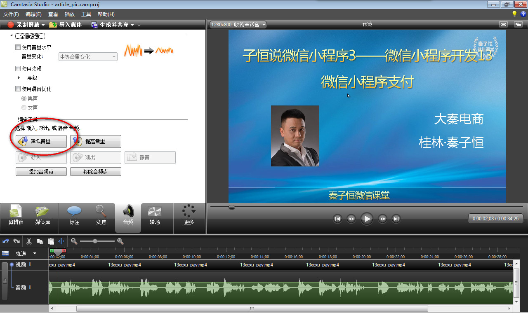Image resolution: width=528 pixels, height=313 pixels.
Task: Click the timeline horizontal scrollbar thumb
Action: click(252, 308)
